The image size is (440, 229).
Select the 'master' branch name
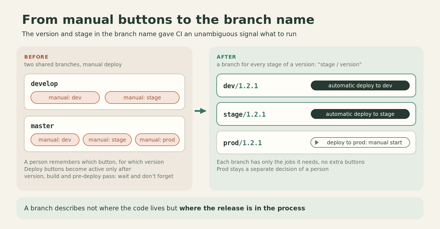pyautogui.click(x=42, y=126)
